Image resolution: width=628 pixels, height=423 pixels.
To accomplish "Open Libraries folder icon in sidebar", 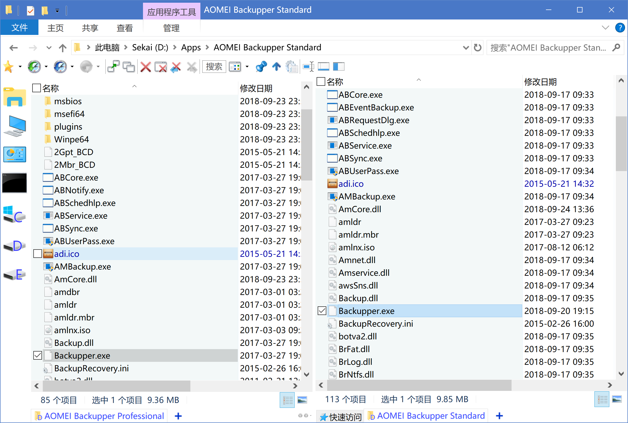I will [x=15, y=97].
